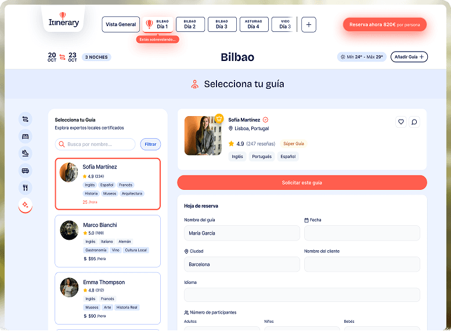
Task: Switch to the Vista General tab
Action: click(x=121, y=24)
